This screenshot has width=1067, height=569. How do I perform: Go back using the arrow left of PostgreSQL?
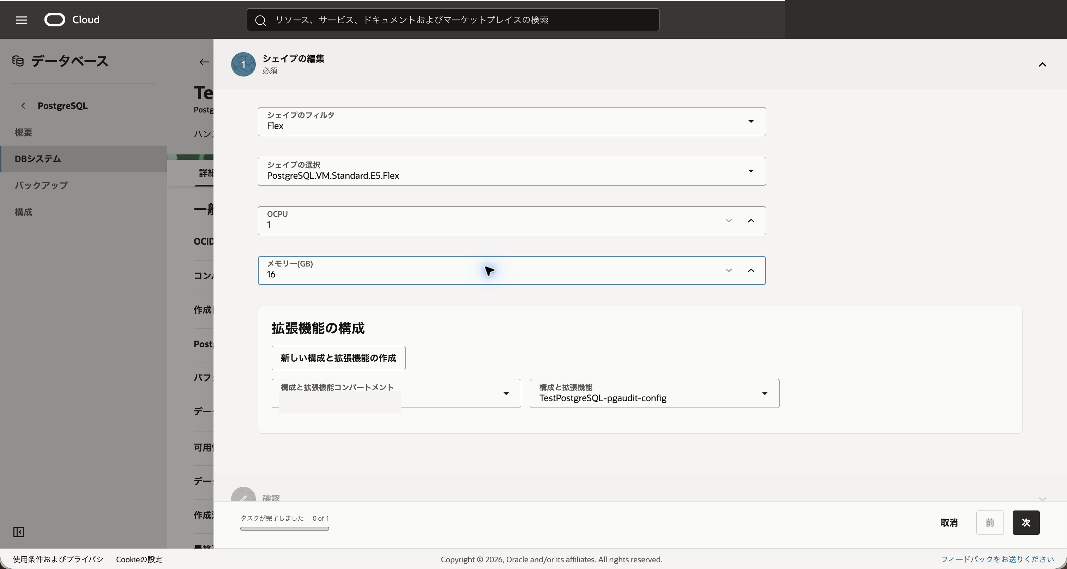pos(23,106)
